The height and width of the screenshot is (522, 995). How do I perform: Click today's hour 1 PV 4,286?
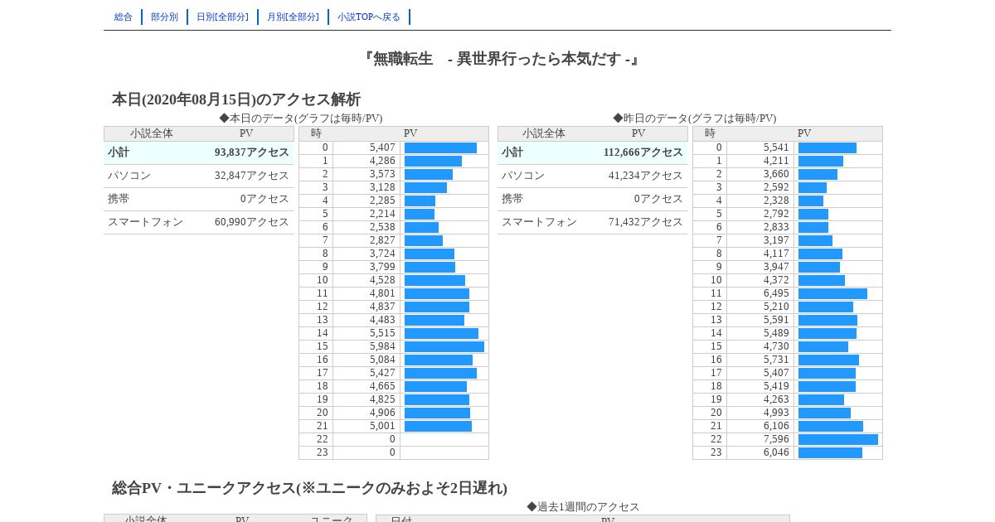pyautogui.click(x=382, y=161)
